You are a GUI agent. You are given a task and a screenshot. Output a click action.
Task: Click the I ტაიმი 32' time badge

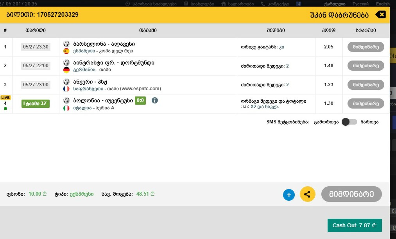tap(35, 103)
